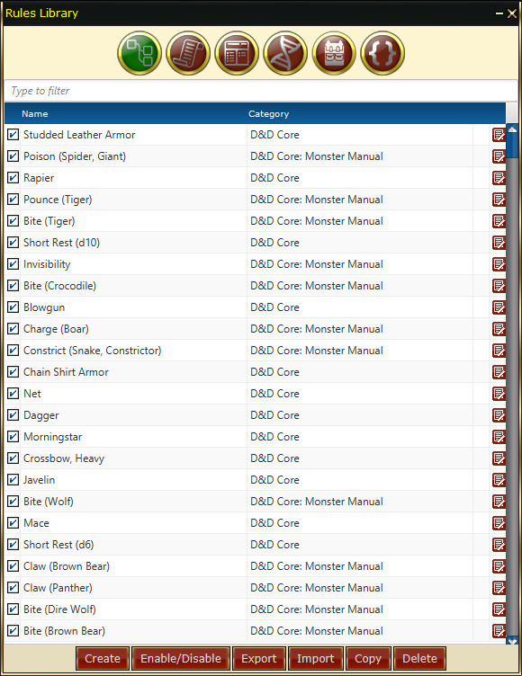The image size is (522, 676).
Task: Click the scrollbar down arrow
Action: click(512, 641)
